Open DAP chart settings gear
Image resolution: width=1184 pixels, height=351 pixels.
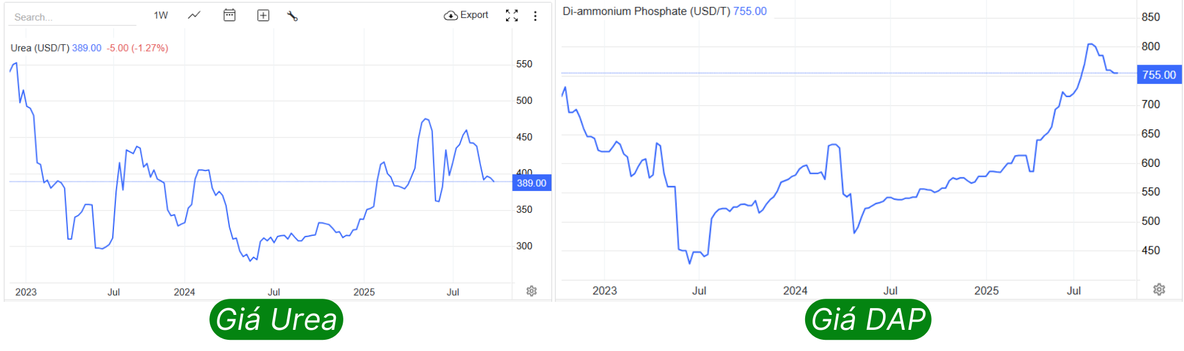pyautogui.click(x=1159, y=289)
